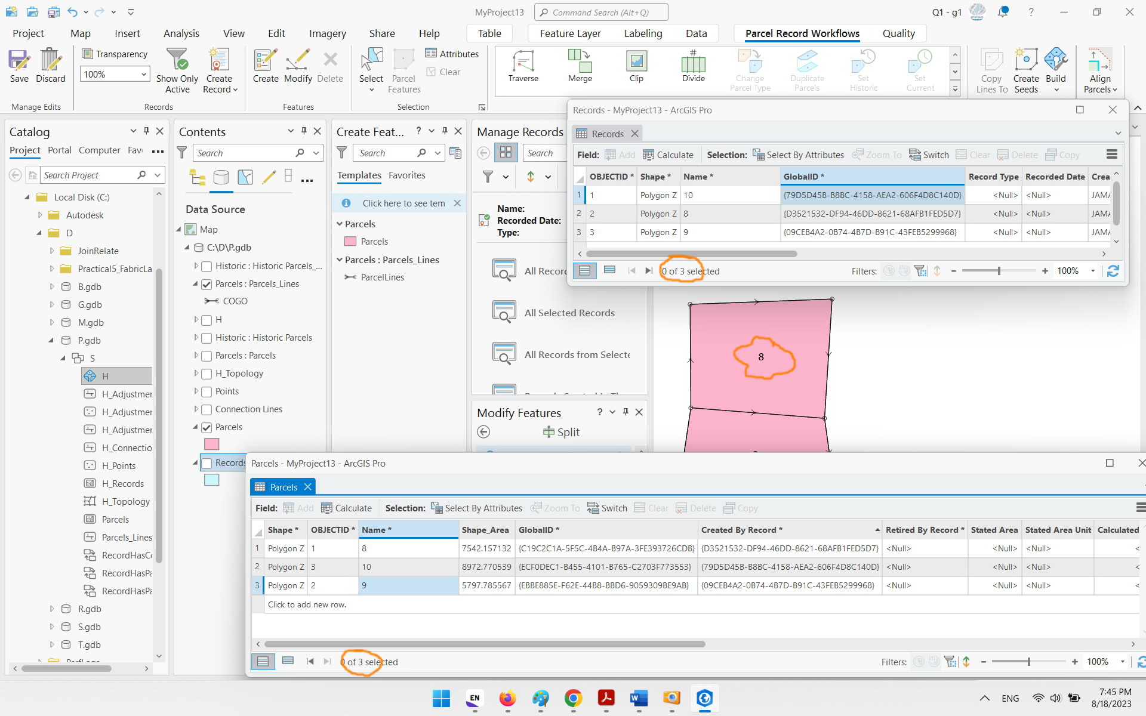Click the Switch selection icon in Parcels table

click(607, 508)
